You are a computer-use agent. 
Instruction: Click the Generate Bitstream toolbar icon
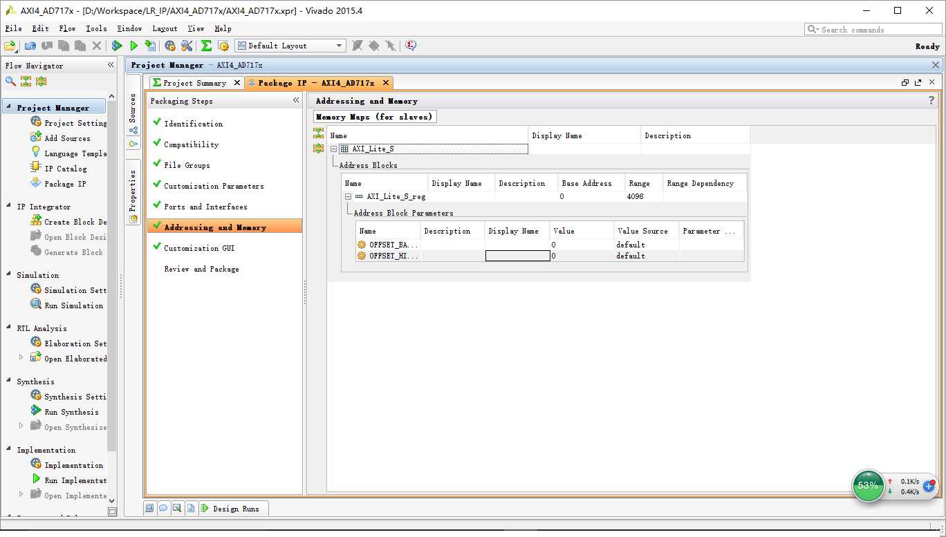click(150, 46)
